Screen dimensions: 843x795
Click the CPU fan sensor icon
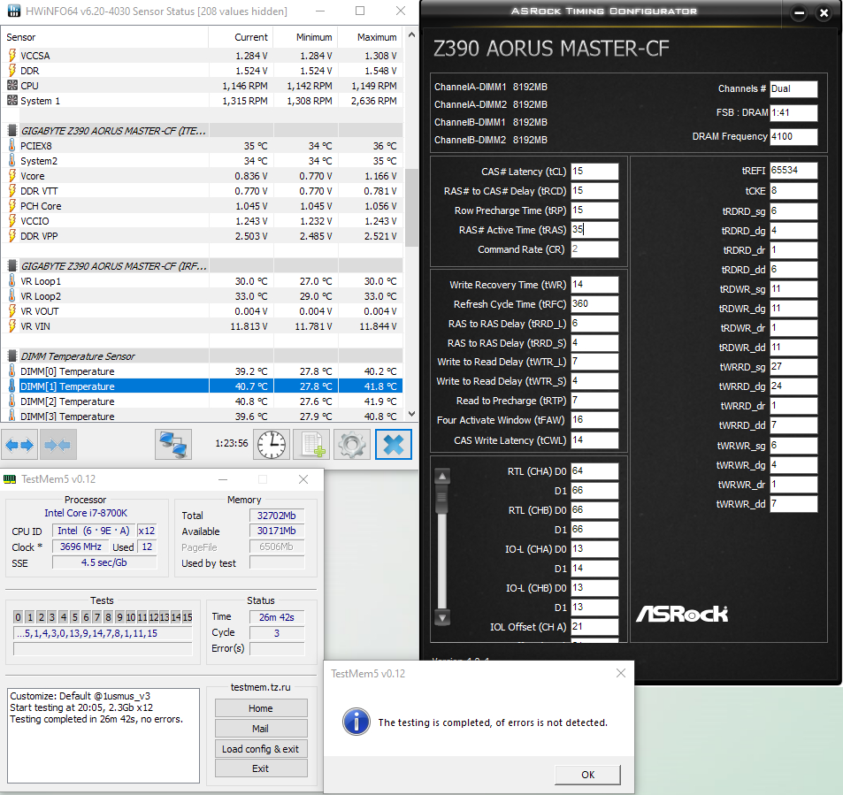pyautogui.click(x=11, y=86)
